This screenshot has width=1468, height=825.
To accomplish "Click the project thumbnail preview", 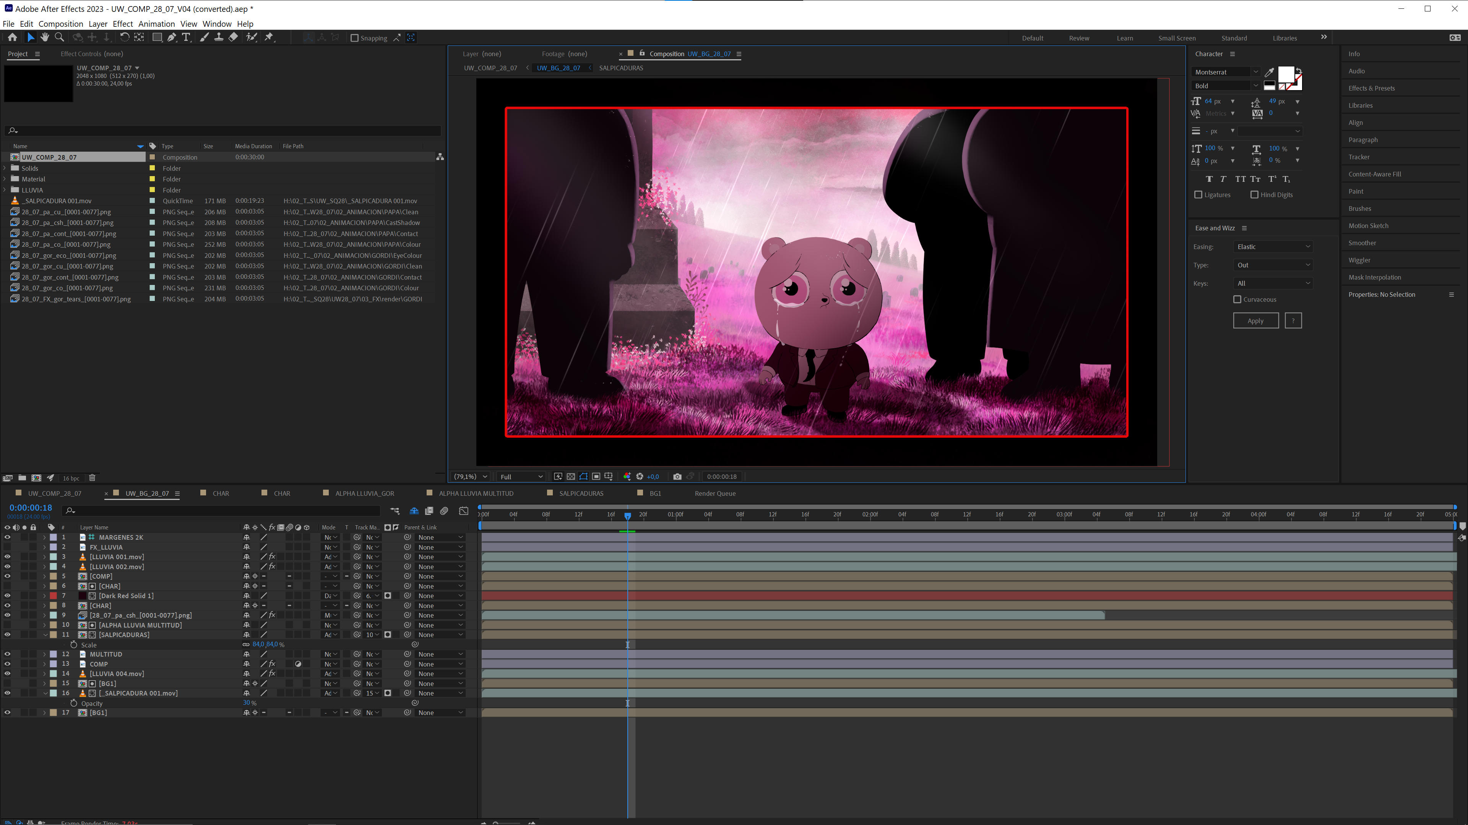I will 38,84.
